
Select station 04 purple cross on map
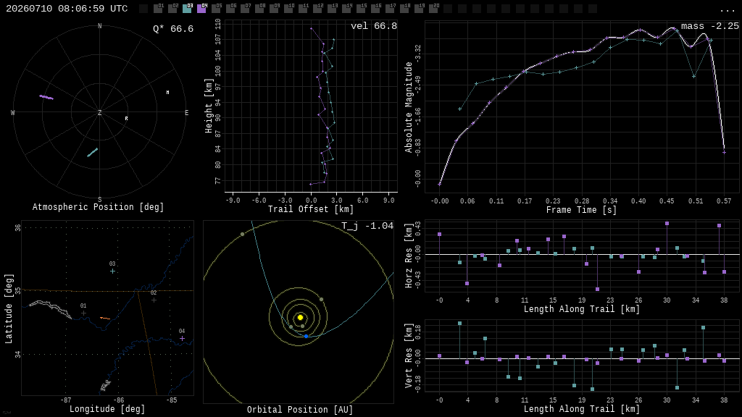click(x=182, y=339)
